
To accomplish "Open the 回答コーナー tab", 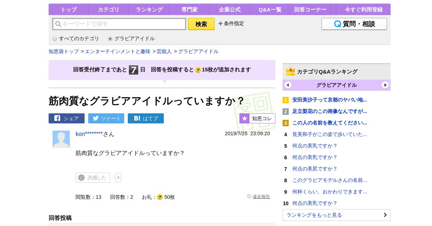I will tap(310, 9).
